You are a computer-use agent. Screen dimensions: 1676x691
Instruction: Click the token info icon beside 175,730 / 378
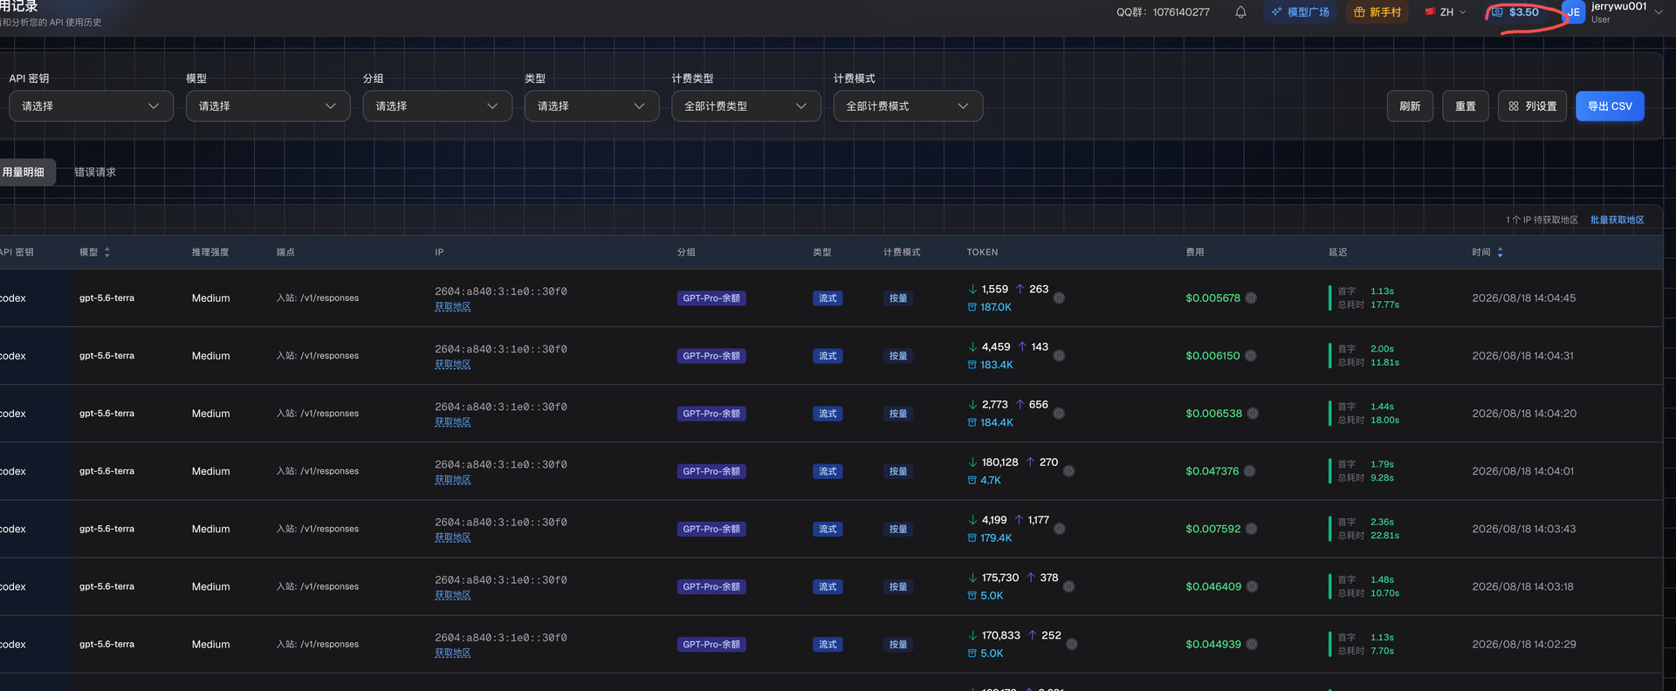pyautogui.click(x=1068, y=586)
